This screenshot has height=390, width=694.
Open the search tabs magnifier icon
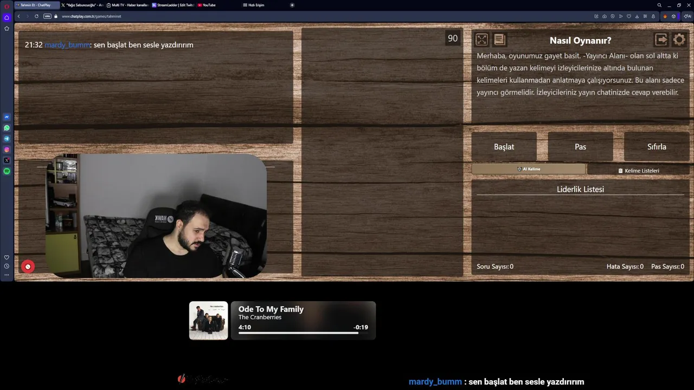pyautogui.click(x=659, y=5)
